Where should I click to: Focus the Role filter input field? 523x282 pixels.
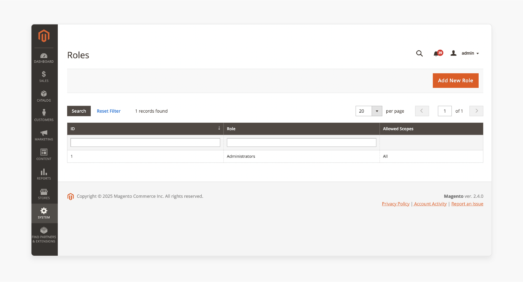click(301, 142)
